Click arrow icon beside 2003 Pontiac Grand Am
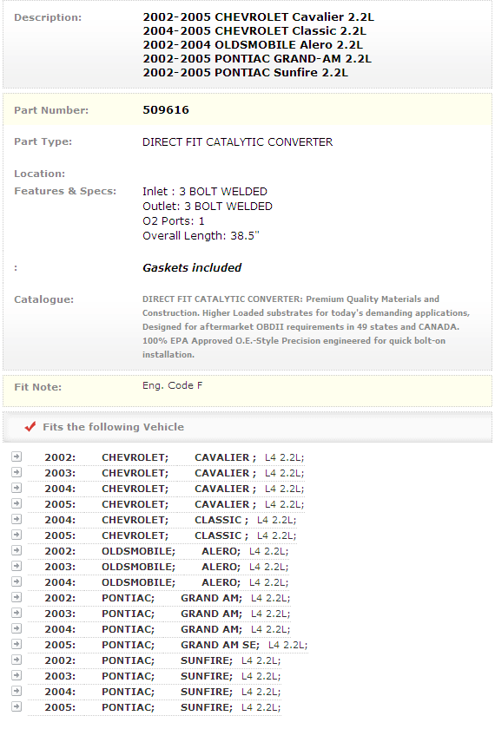 click(x=16, y=613)
